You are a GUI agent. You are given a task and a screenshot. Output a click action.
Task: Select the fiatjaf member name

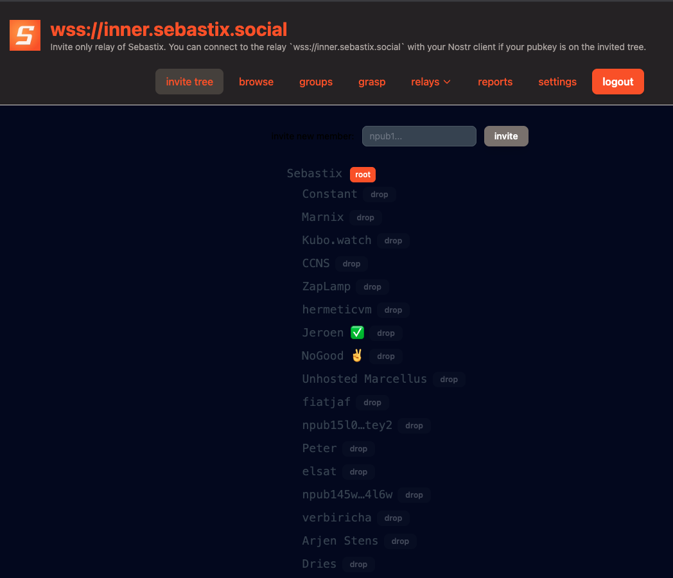coord(326,402)
